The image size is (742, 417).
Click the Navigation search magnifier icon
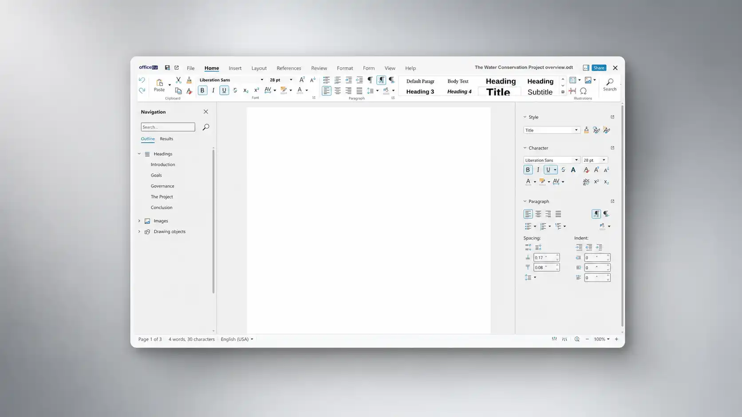coord(206,127)
